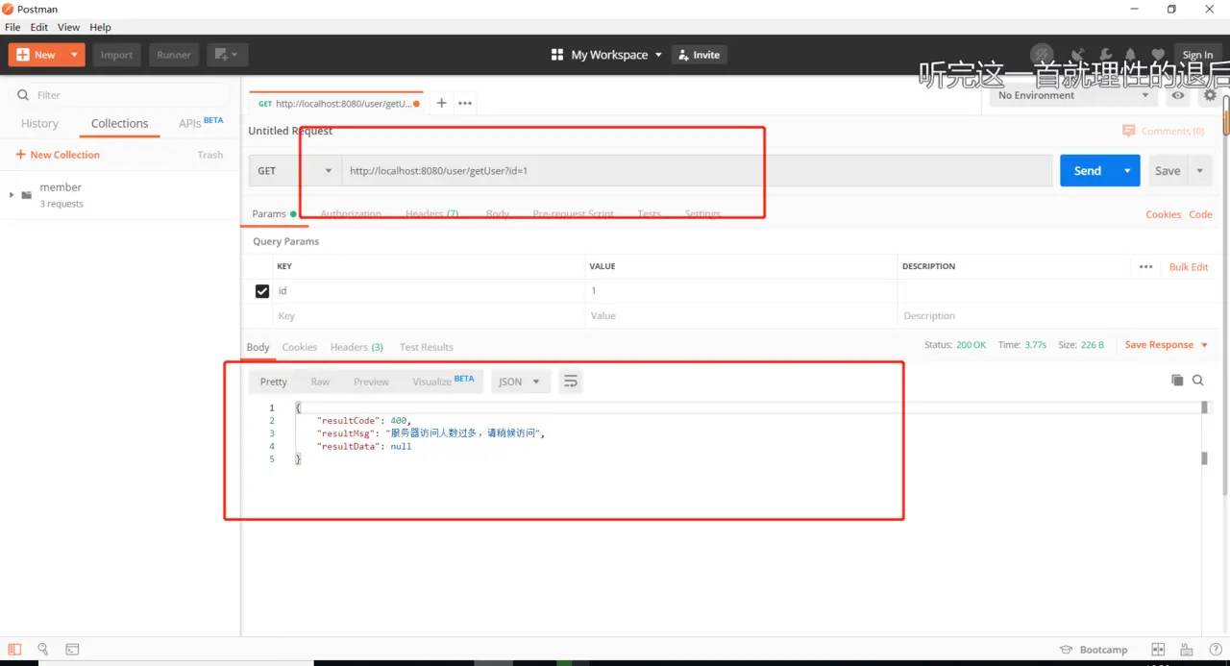Image resolution: width=1230 pixels, height=666 pixels.
Task: Click the request URL input field
Action: coord(697,171)
